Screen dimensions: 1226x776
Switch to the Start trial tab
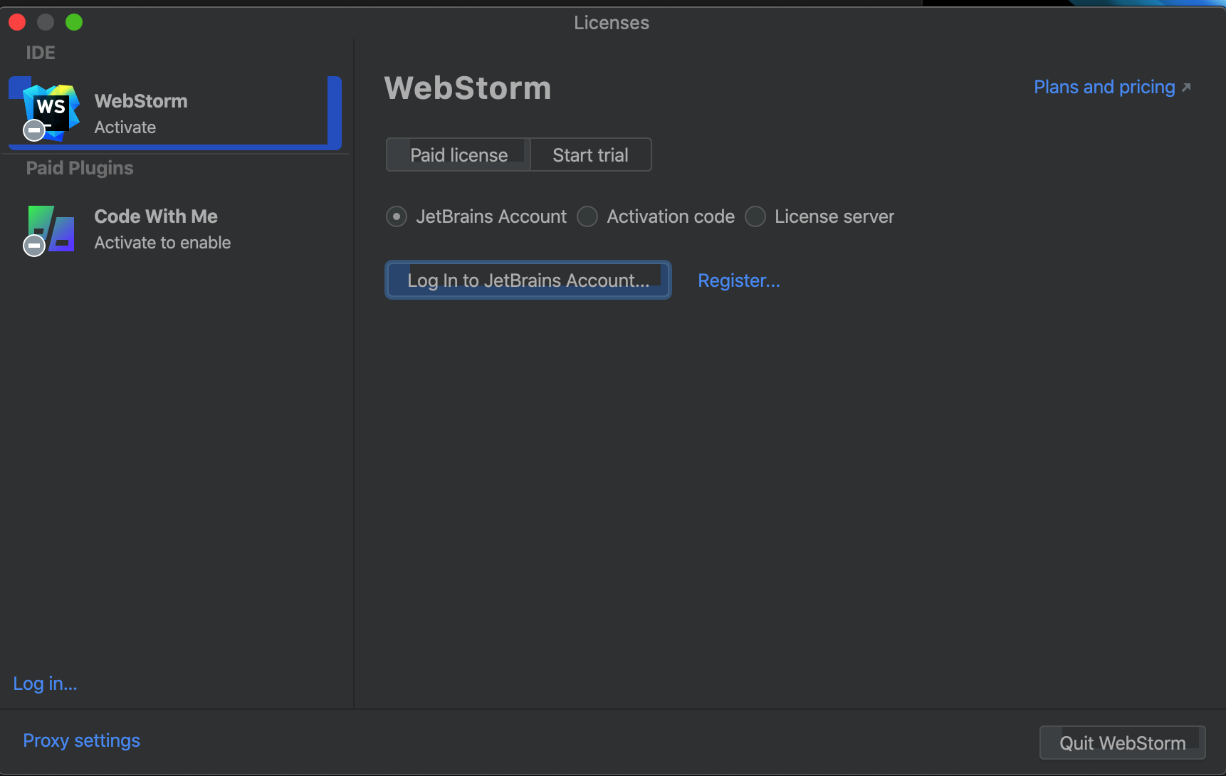(x=590, y=155)
